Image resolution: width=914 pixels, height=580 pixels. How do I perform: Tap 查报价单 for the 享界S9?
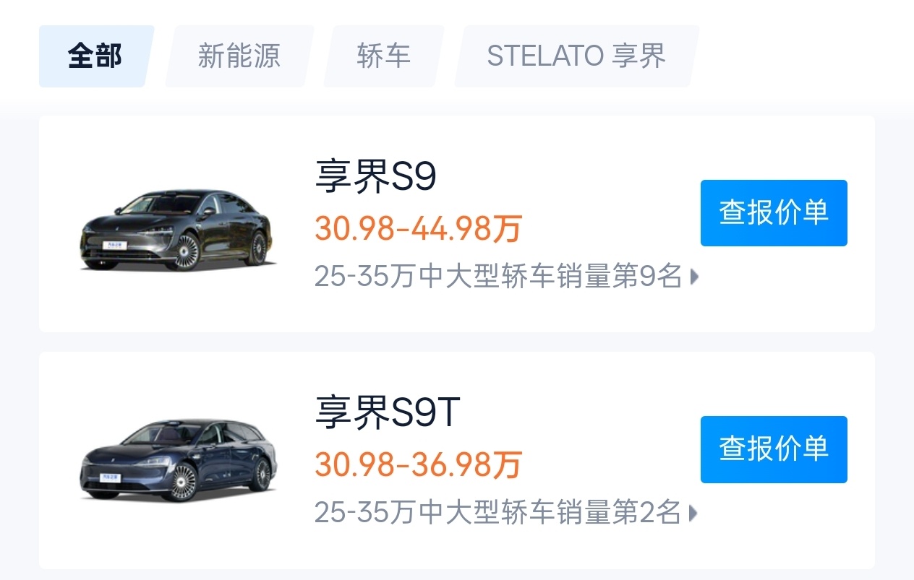click(773, 213)
